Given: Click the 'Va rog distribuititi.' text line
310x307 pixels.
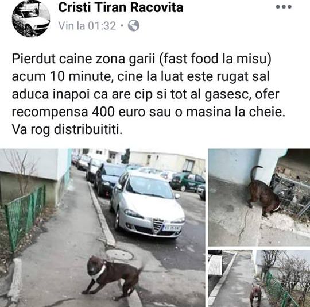Looking at the screenshot, I should point(67,129).
